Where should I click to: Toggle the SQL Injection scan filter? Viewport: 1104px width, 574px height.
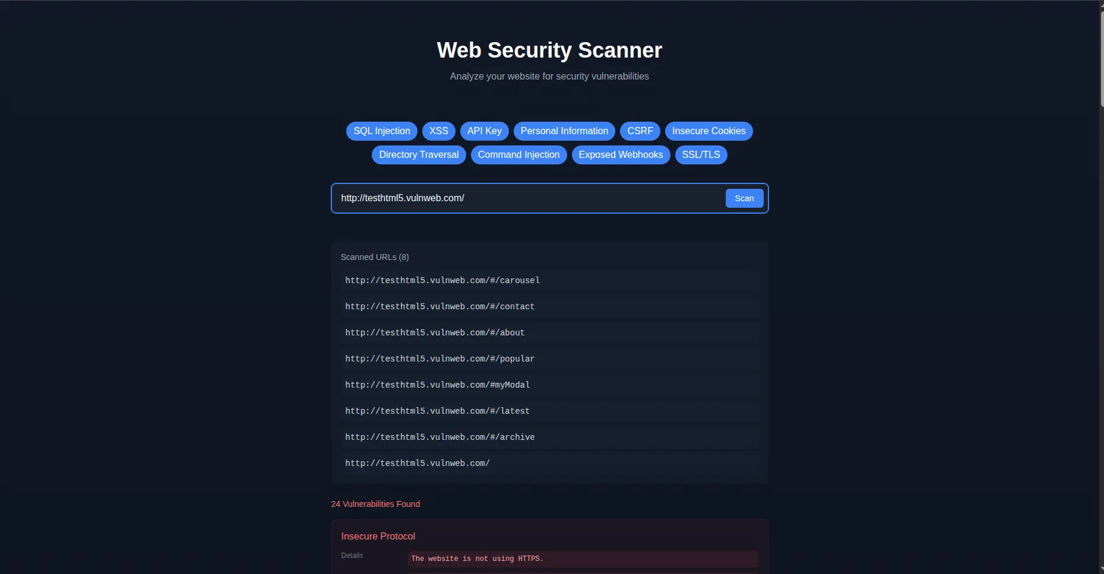click(x=381, y=131)
